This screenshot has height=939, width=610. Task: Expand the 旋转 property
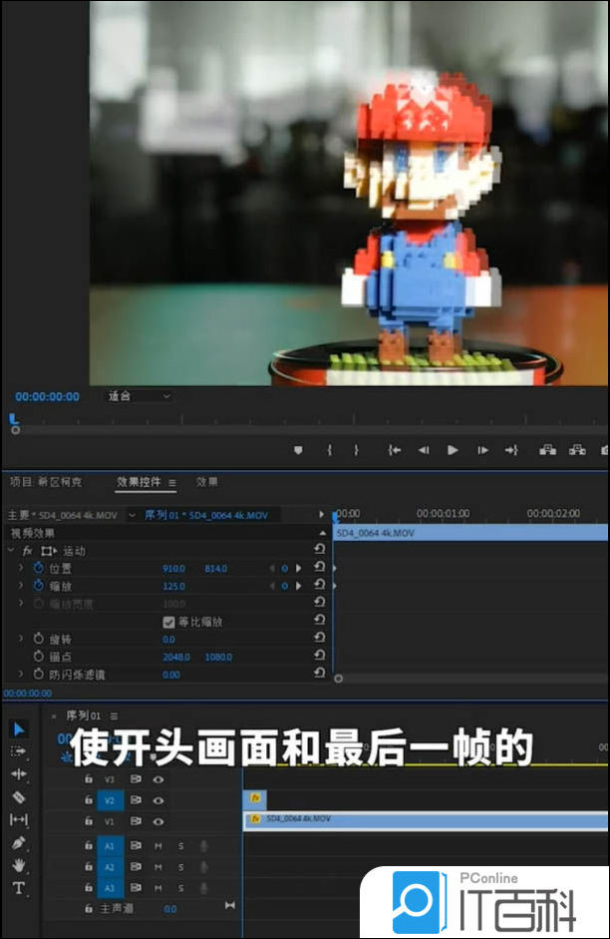[x=21, y=639]
